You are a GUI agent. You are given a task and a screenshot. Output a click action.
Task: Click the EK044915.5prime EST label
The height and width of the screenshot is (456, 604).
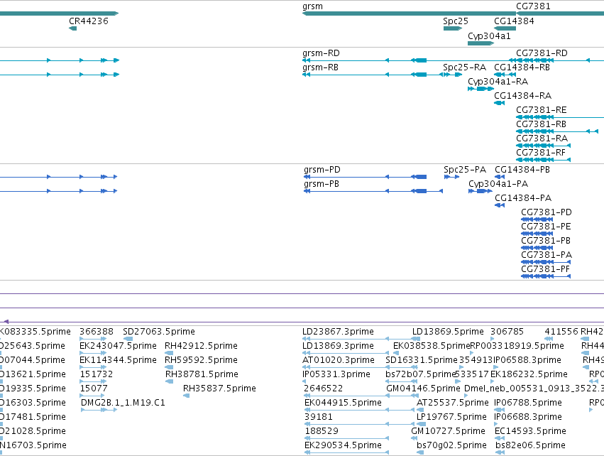(344, 403)
